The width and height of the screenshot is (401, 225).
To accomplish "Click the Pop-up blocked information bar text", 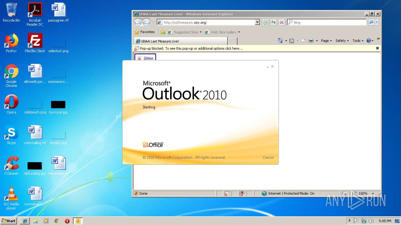I will 191,48.
